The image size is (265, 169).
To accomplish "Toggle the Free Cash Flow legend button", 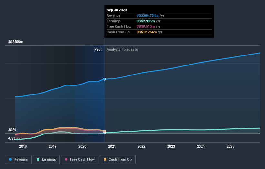I will [80, 160].
